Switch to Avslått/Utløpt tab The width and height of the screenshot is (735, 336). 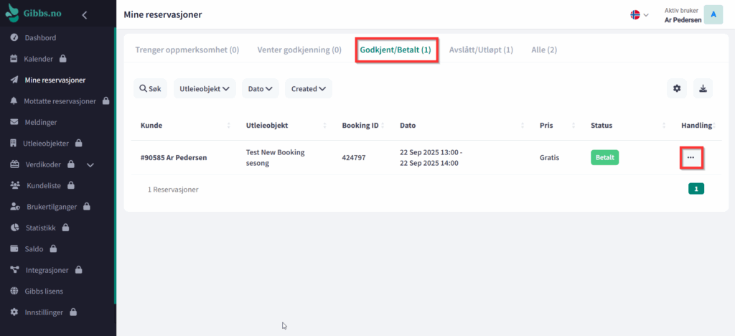point(480,50)
